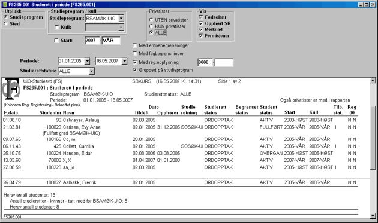378x223 pixels.
Task: Click the F.dato column header
Action: pos(11,112)
